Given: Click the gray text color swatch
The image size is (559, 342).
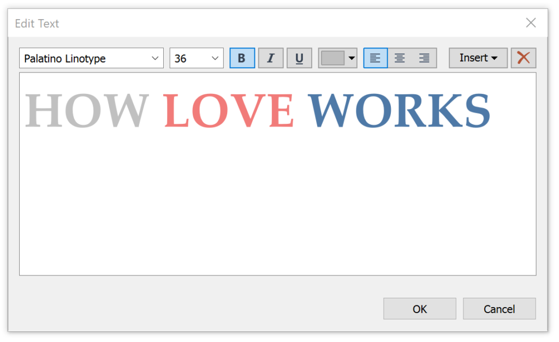Looking at the screenshot, I should 332,58.
